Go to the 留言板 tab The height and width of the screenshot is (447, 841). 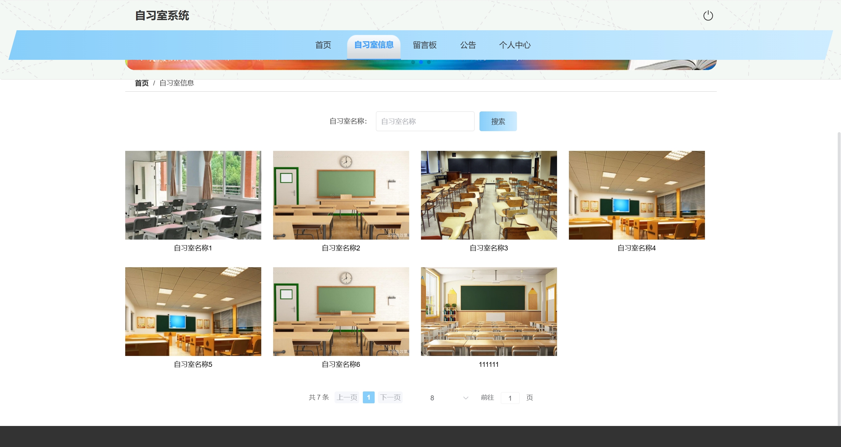[x=425, y=45]
